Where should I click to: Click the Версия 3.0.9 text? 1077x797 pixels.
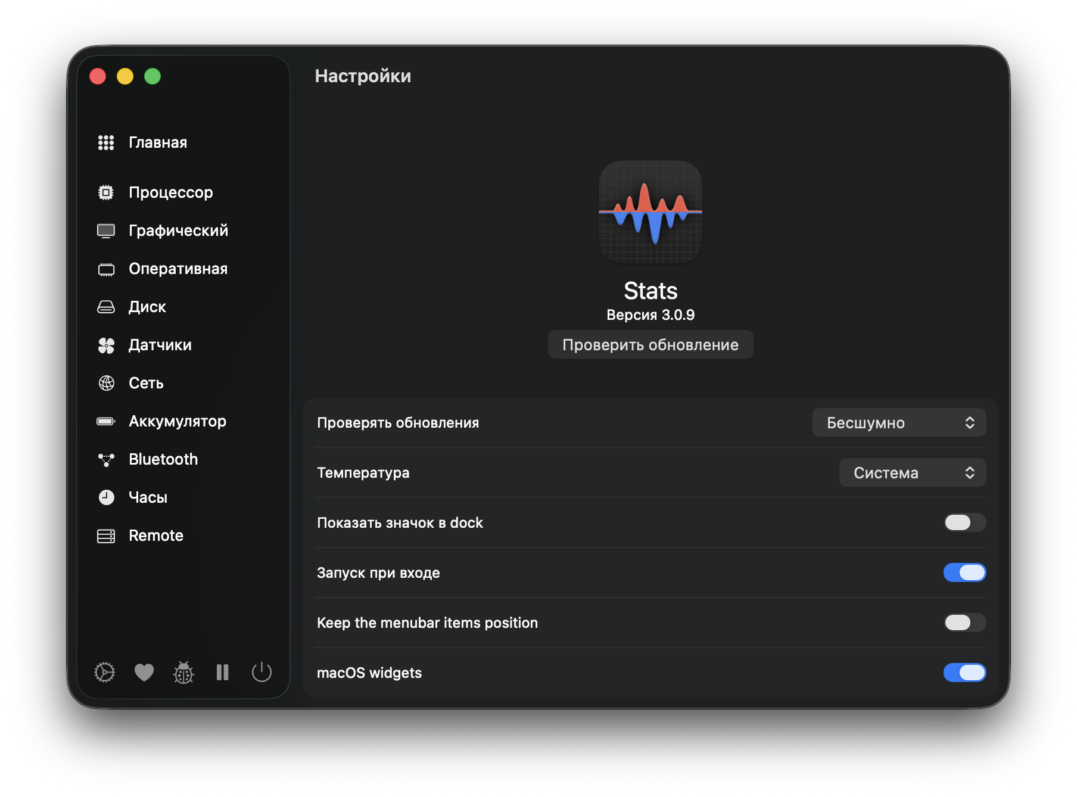(650, 315)
